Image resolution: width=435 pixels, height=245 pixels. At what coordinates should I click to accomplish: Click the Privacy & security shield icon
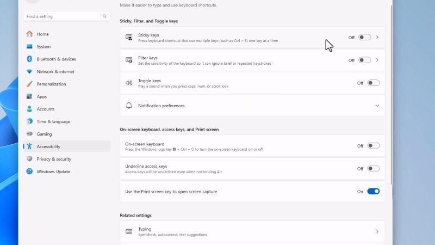coord(29,159)
